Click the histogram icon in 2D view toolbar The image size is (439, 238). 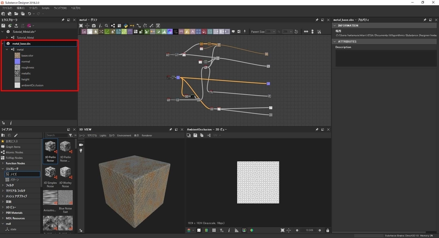[236, 230]
